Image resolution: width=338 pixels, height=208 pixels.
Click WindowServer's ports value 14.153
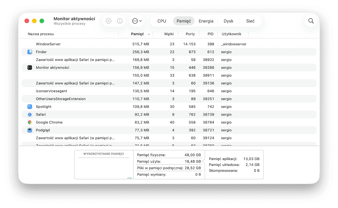point(189,44)
